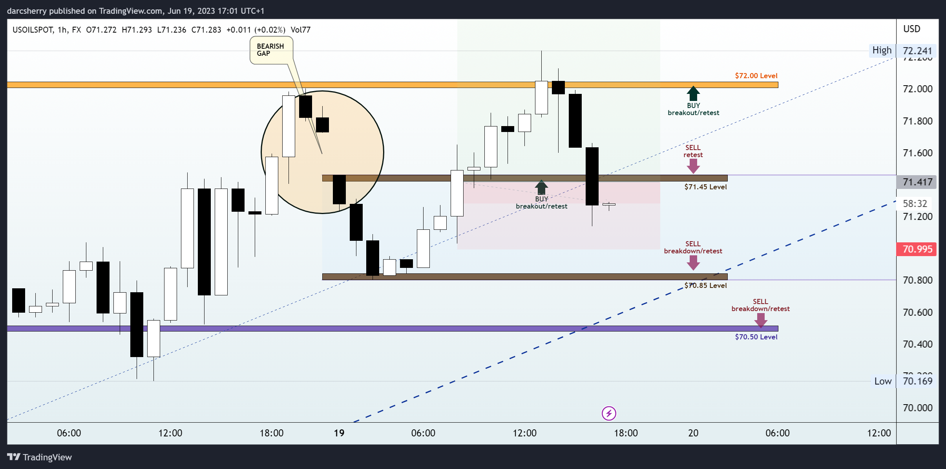The width and height of the screenshot is (946, 469).
Task: Click the 'darcsherry published on TradingView.com' header text
Action: pyautogui.click(x=85, y=11)
